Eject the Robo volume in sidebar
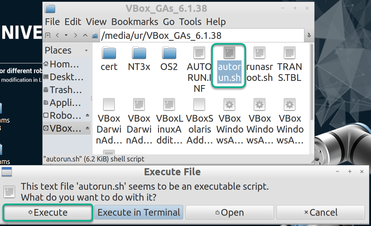 [x=87, y=116]
